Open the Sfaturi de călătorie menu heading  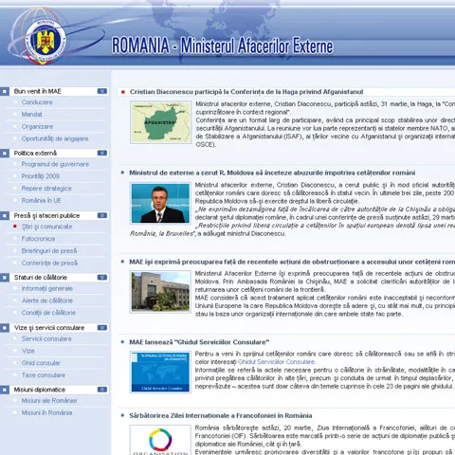(x=41, y=278)
